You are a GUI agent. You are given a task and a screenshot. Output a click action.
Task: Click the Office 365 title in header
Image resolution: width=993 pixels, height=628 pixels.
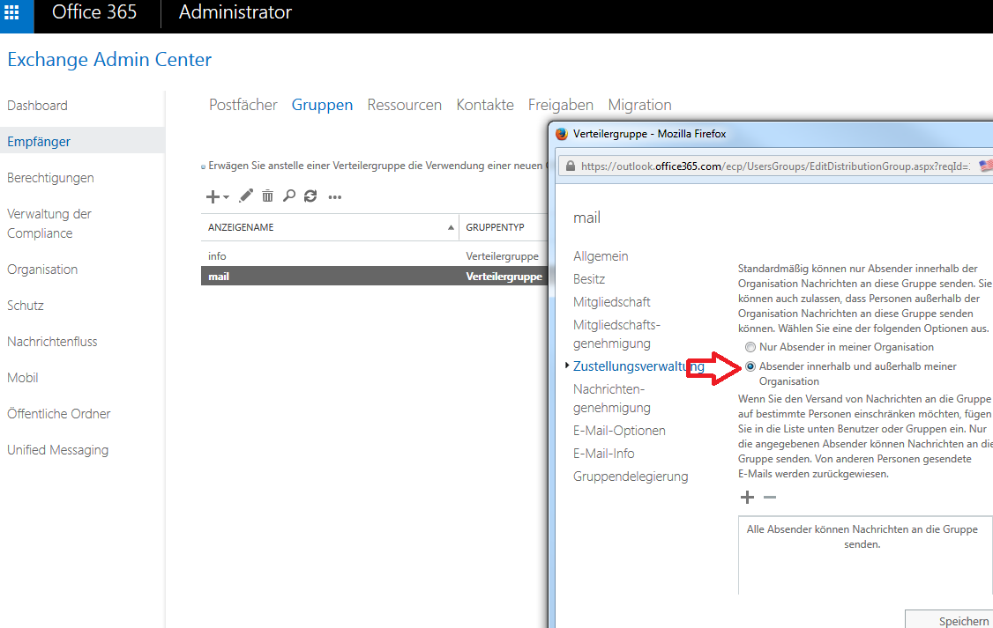[94, 12]
